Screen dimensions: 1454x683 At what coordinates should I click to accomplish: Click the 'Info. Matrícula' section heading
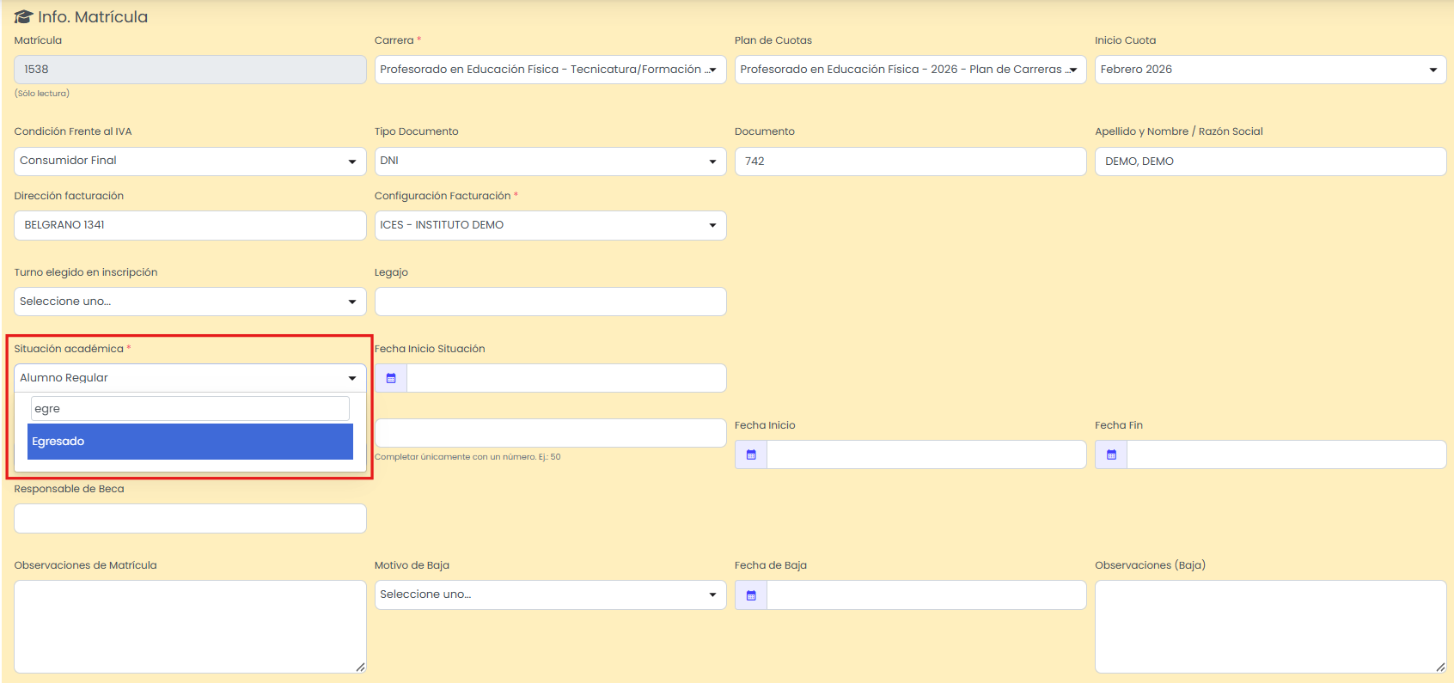(93, 17)
